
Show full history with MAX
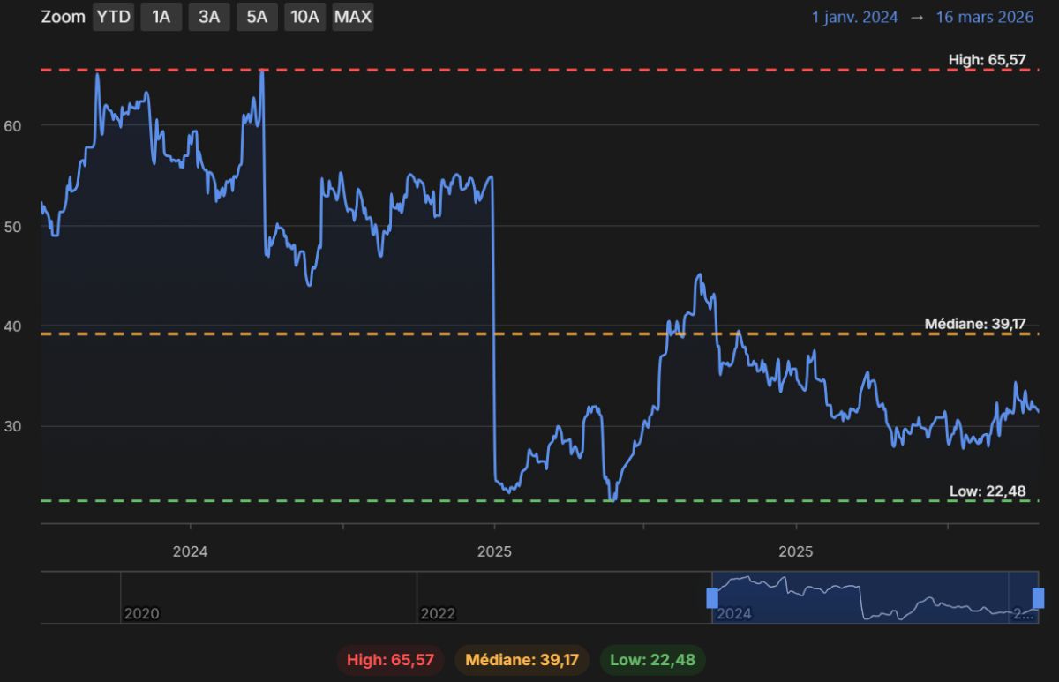pyautogui.click(x=352, y=17)
